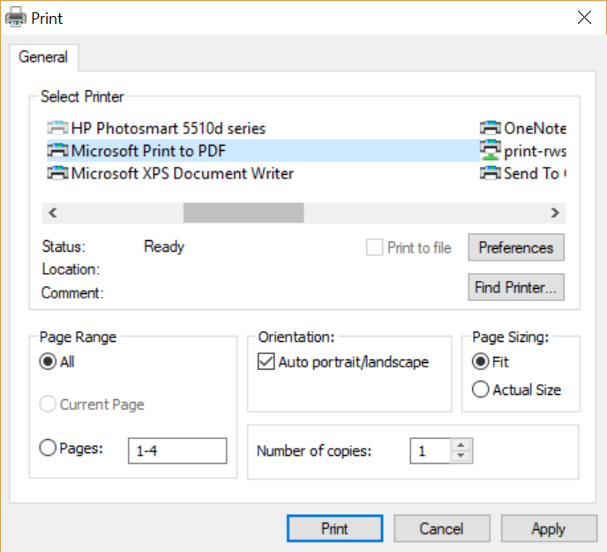The image size is (607, 552).
Task: Decrease the number of copies
Action: point(461,456)
